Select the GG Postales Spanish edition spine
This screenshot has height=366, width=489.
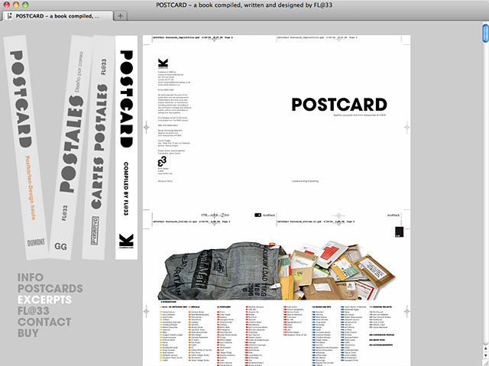click(71, 147)
